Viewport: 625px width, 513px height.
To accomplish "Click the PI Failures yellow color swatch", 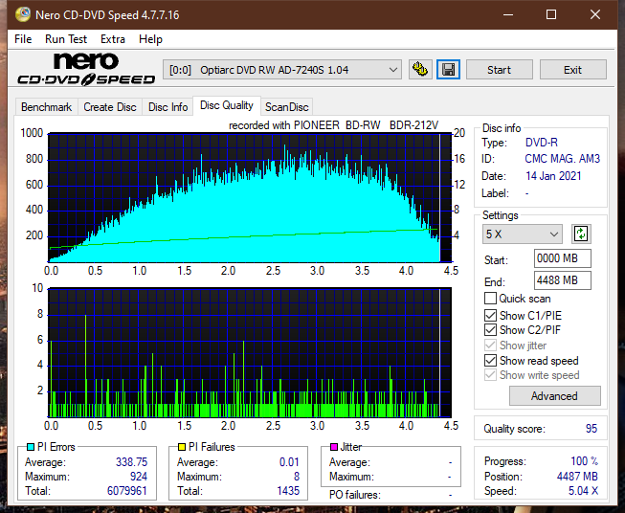I will click(182, 447).
